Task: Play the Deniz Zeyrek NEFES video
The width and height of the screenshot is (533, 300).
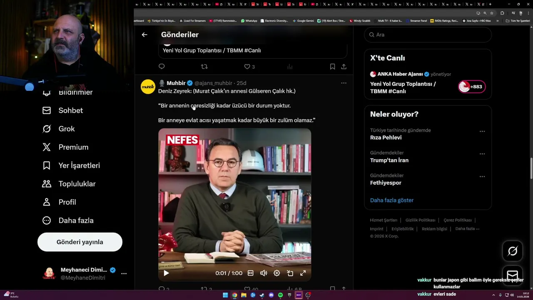Action: pyautogui.click(x=166, y=273)
